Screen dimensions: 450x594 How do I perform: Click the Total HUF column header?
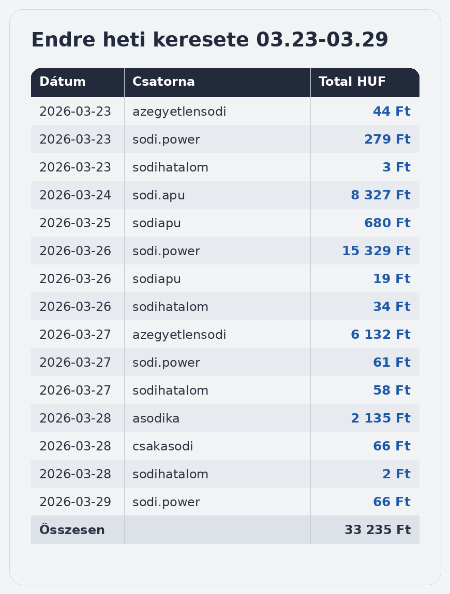[352, 82]
